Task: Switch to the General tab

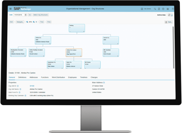Action: click(12, 77)
